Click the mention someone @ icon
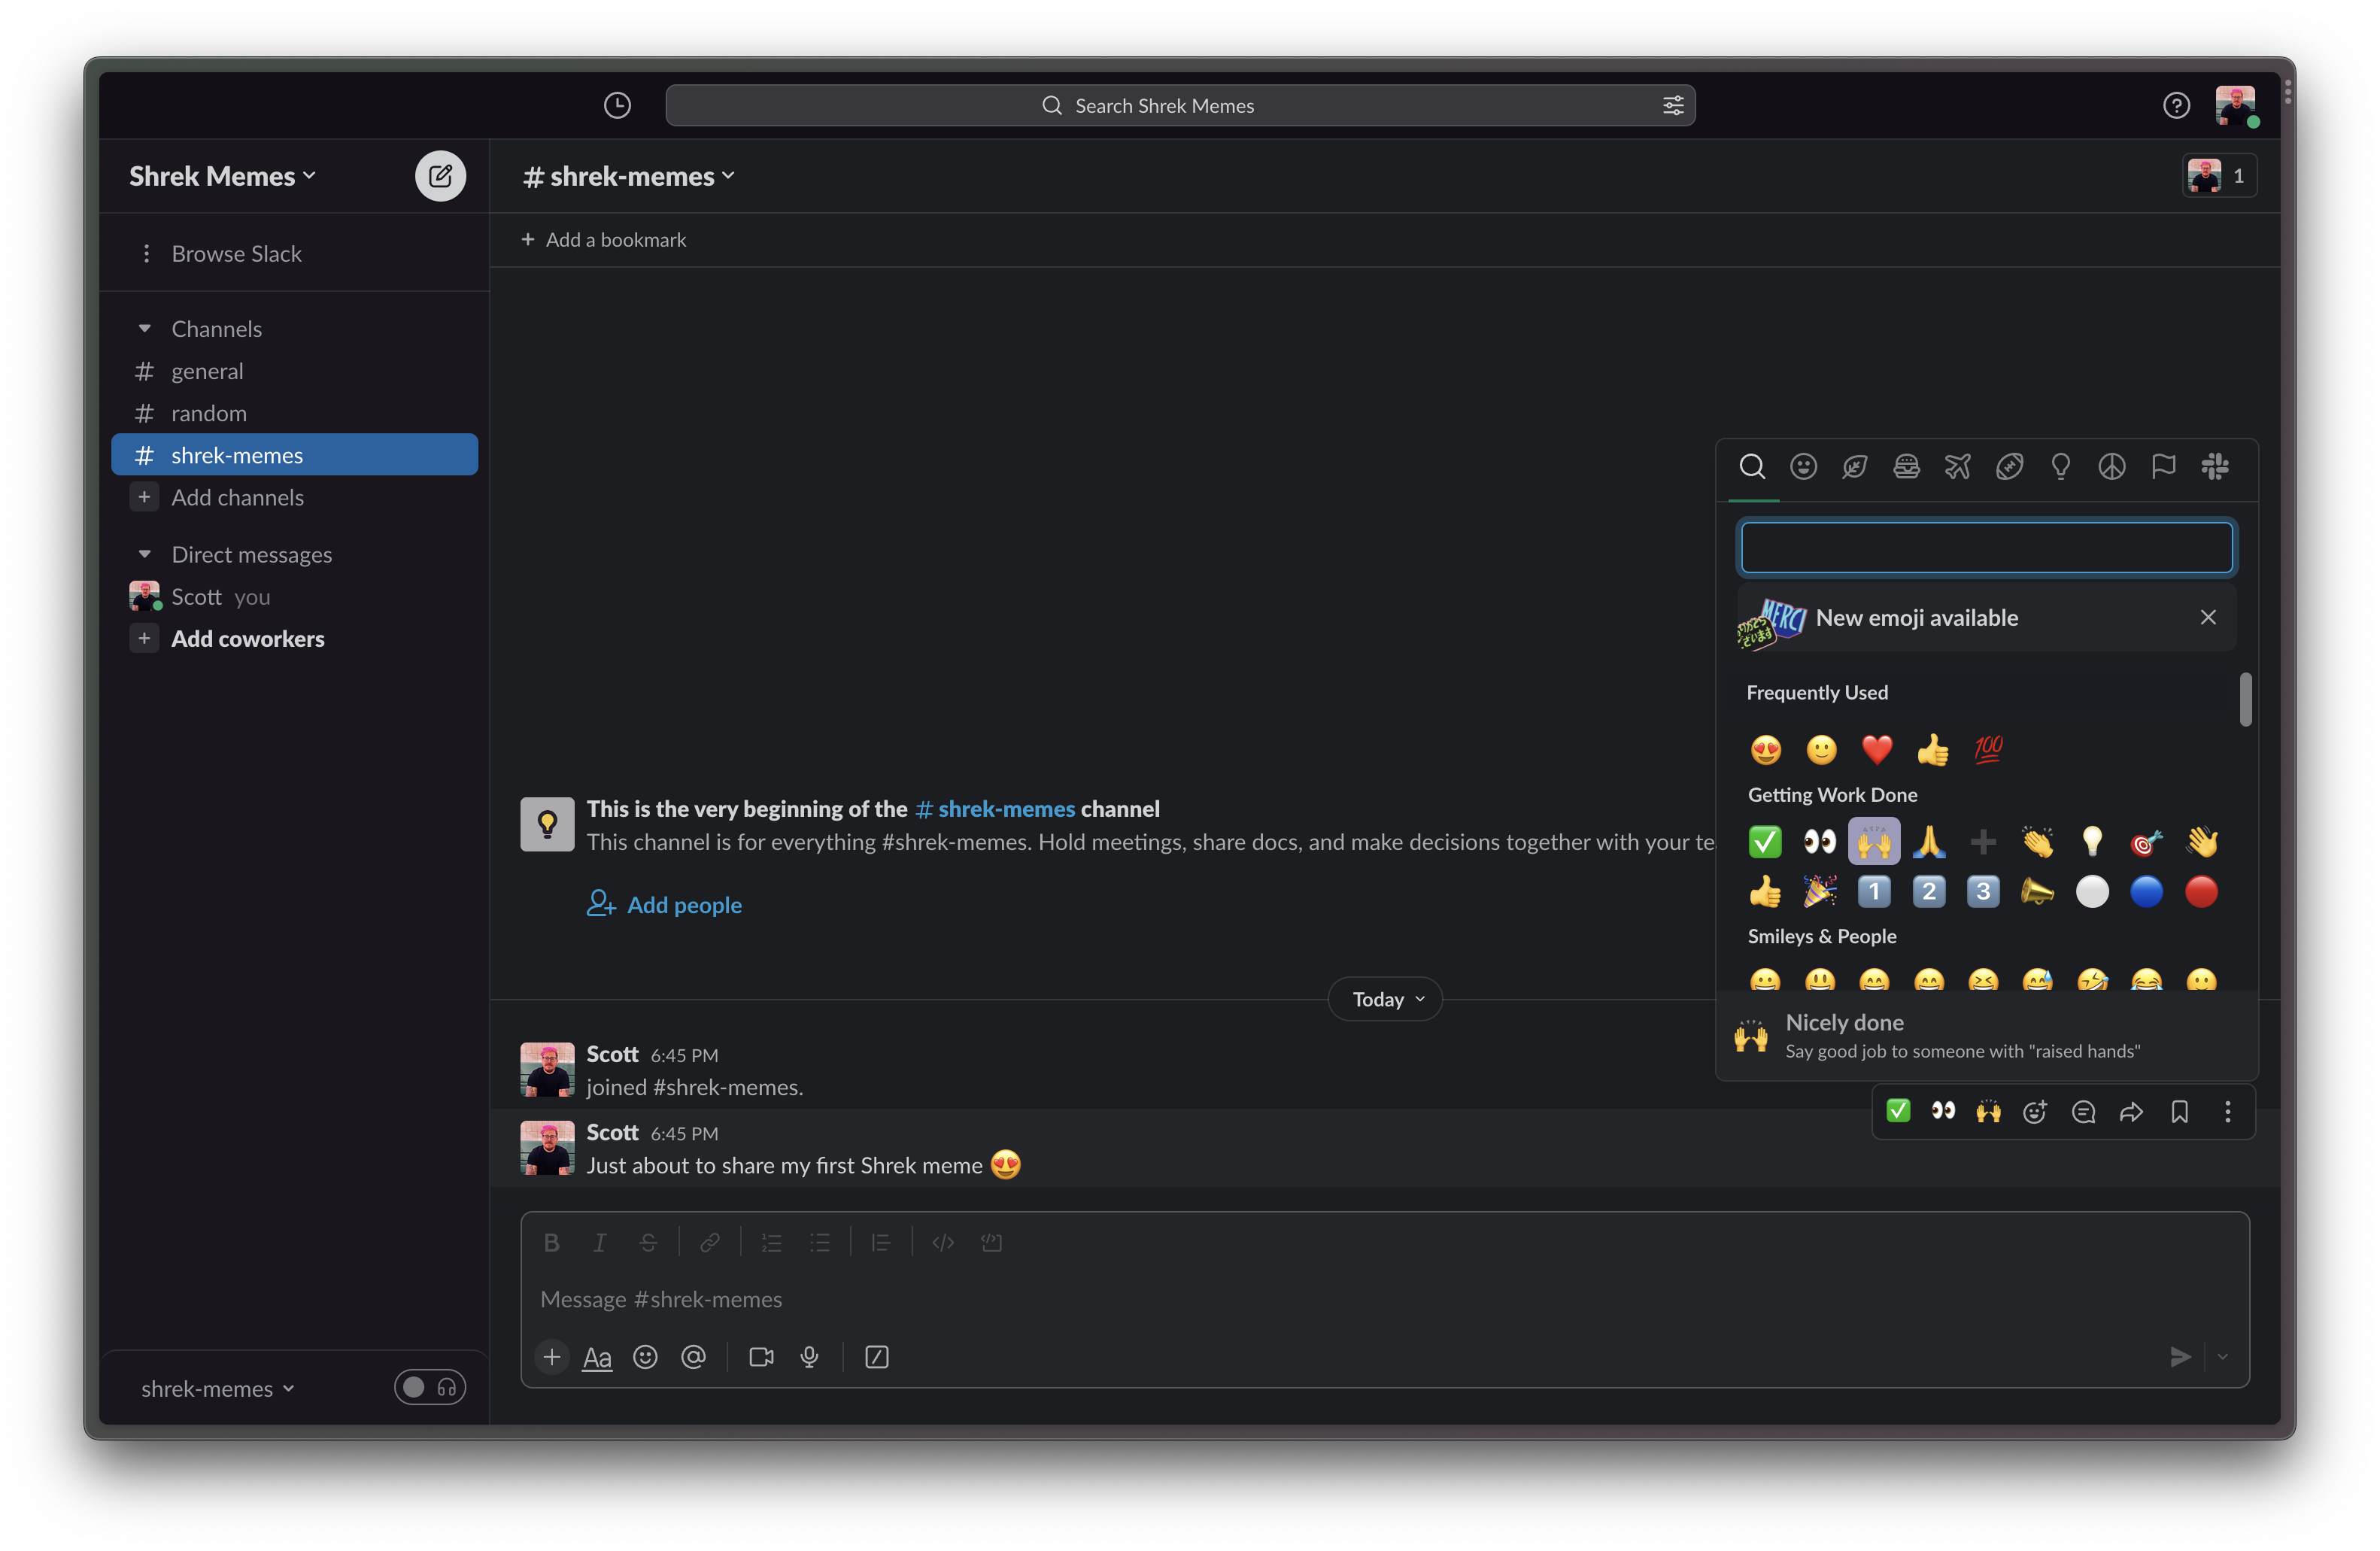Screen dimensions: 2380x1551 693,1357
